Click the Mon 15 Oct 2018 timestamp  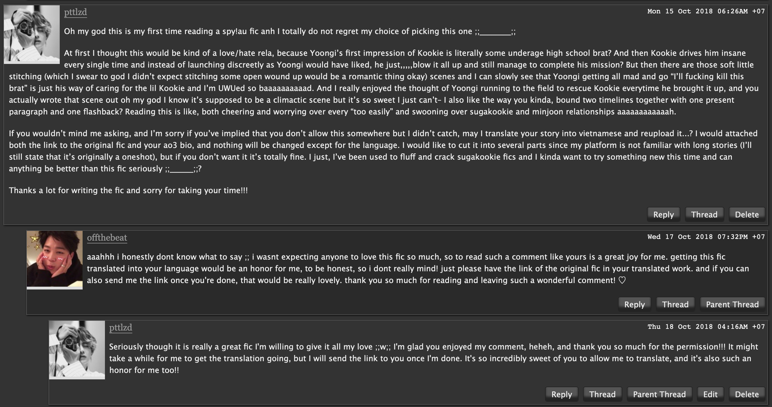pos(706,11)
